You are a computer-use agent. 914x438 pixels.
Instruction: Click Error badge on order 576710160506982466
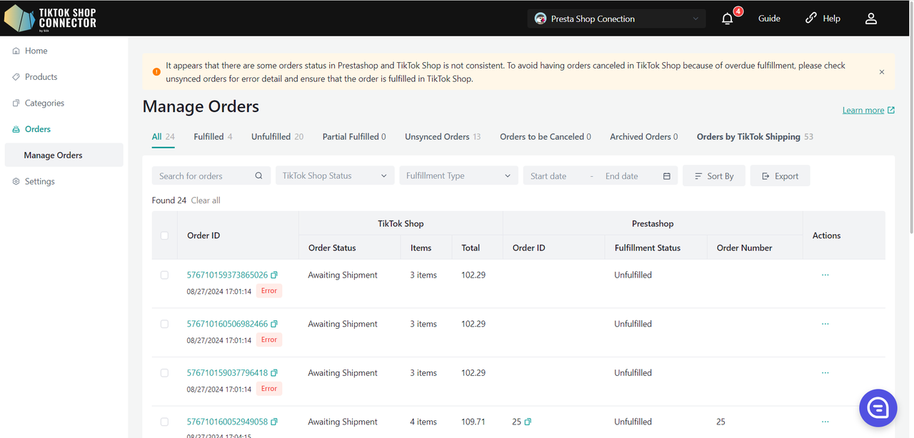pos(269,340)
